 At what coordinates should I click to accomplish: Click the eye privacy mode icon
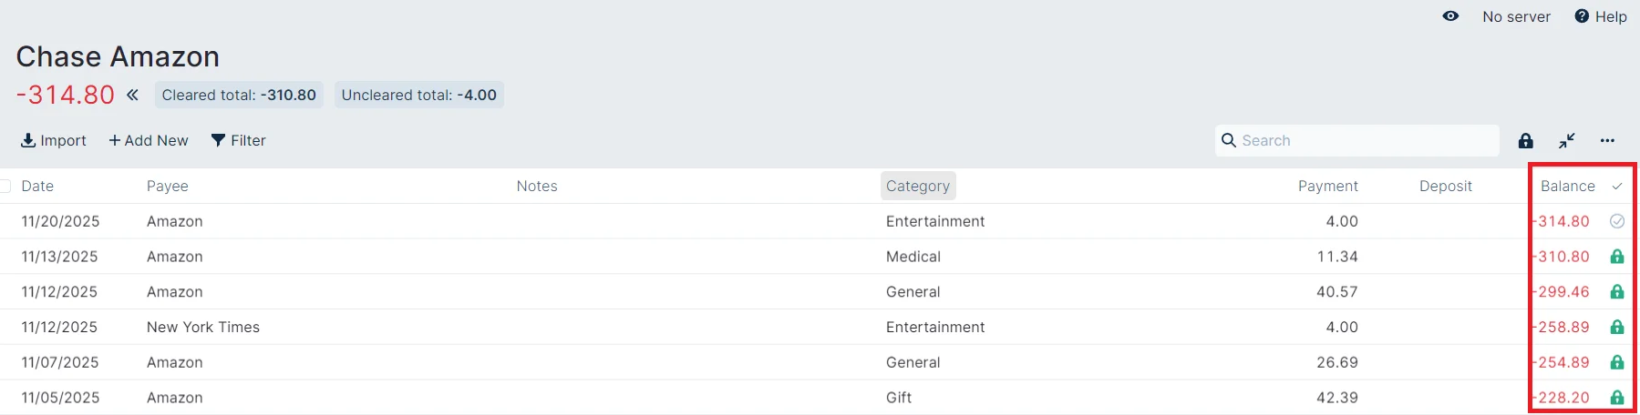click(1450, 16)
